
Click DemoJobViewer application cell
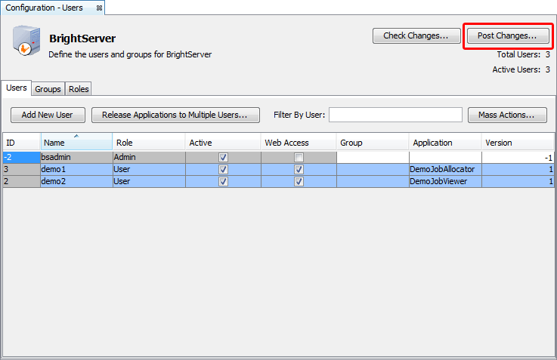pos(444,182)
